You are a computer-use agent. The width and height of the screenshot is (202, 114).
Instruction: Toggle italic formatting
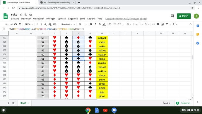click(95, 24)
